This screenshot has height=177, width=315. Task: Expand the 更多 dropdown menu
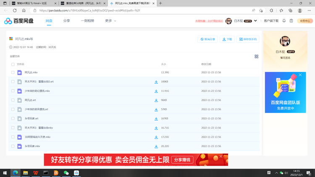pos(111,21)
